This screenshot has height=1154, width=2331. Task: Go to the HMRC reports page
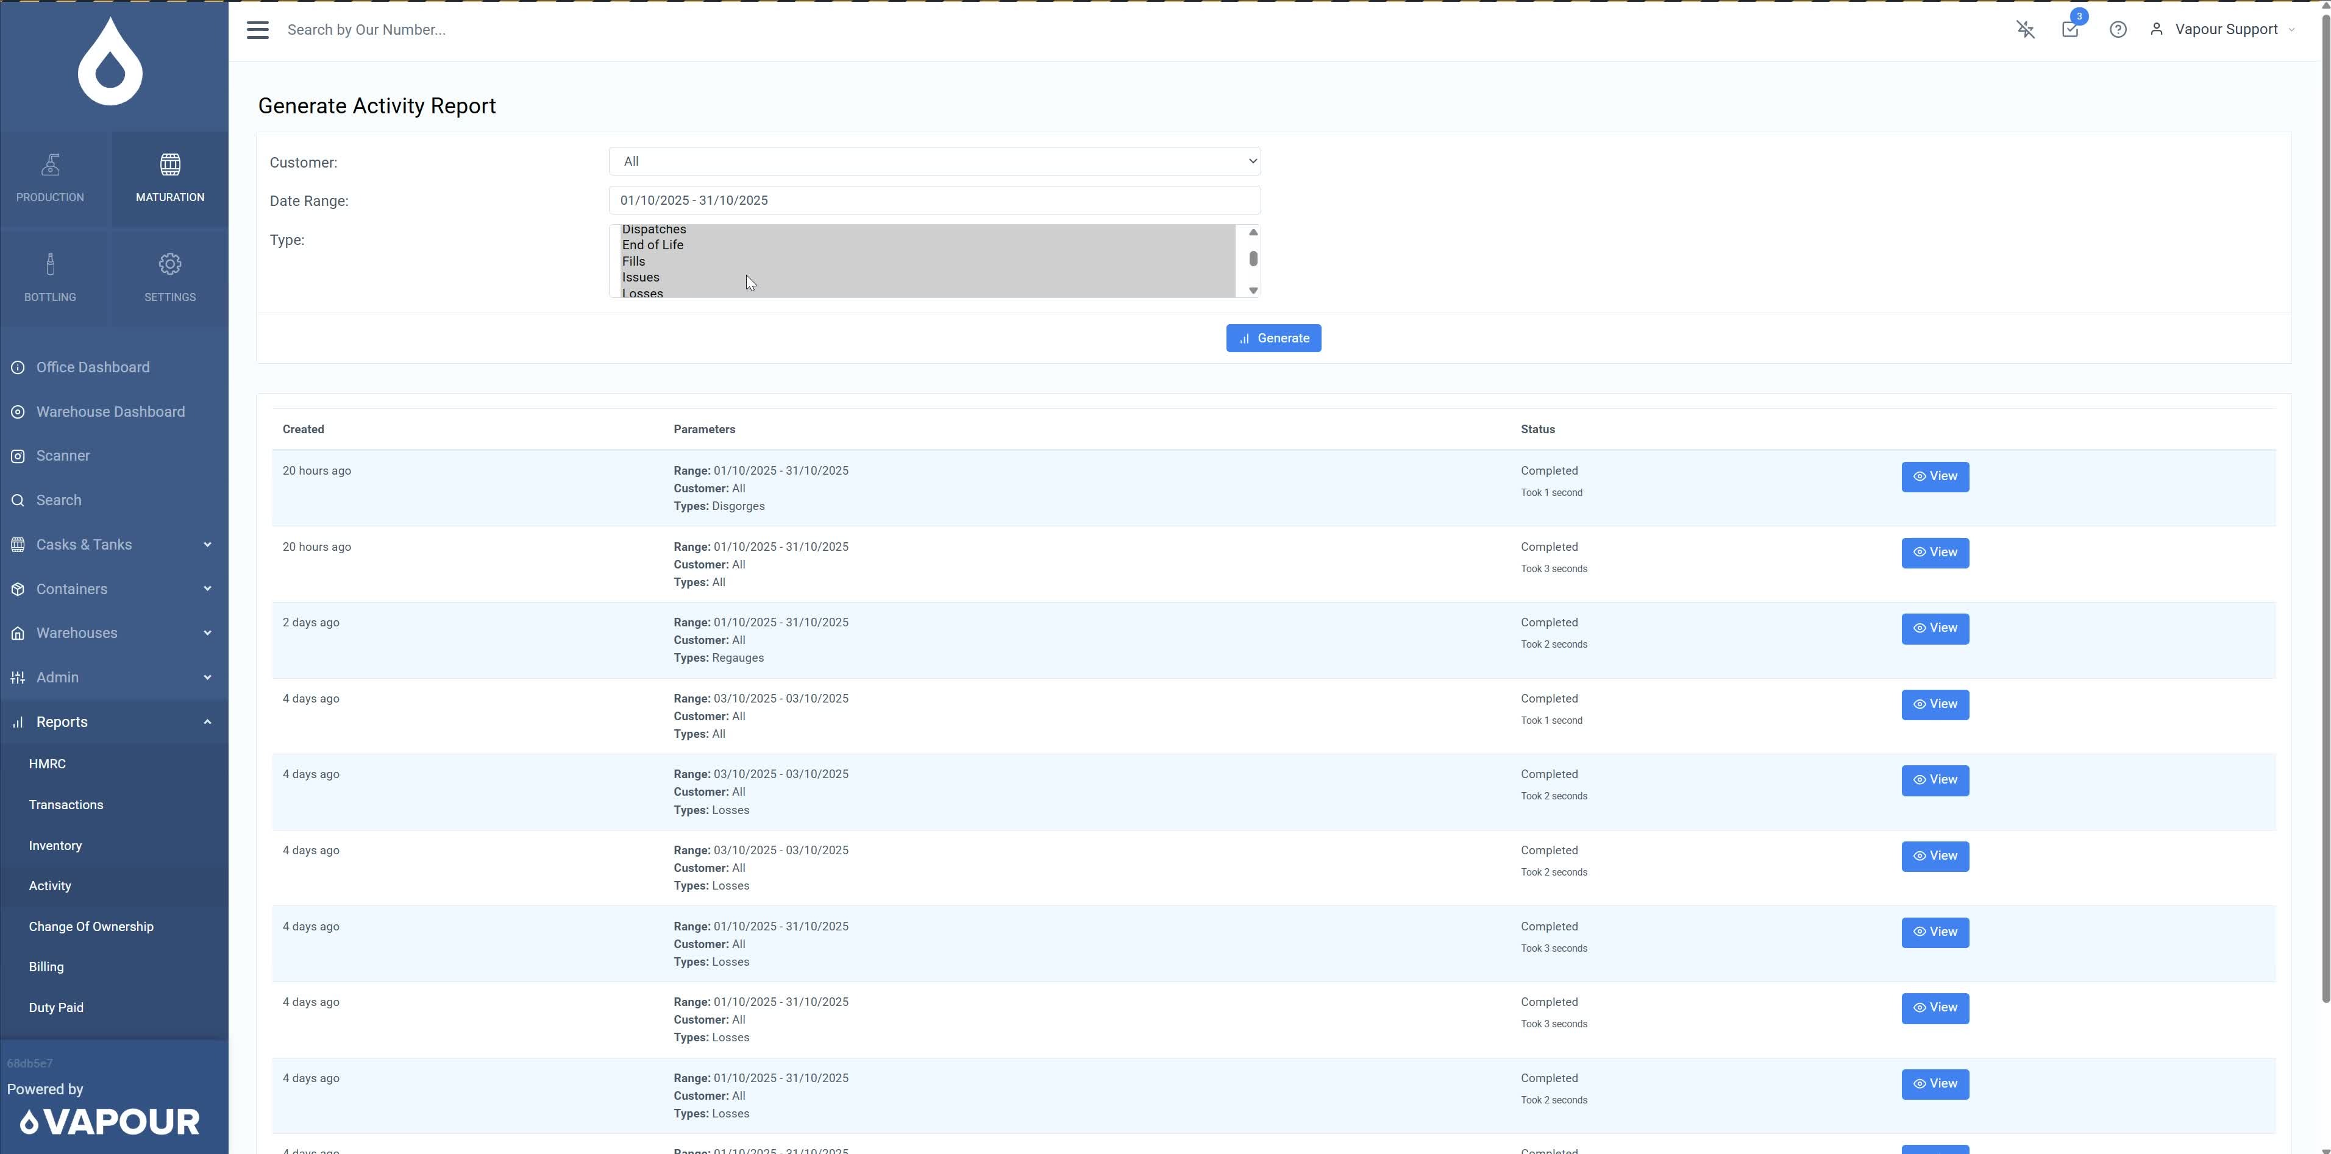47,764
